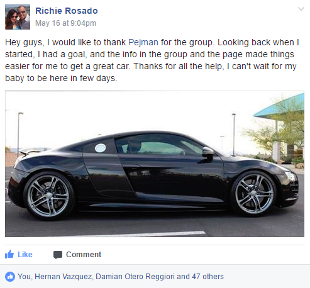Click the post text starting "Hey guys"
The width and height of the screenshot is (310, 288).
152,60
